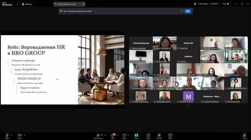The width and height of the screenshot is (251, 140).
Task: Click 'PULSE CHECK 5.0' slide text
Action: click(29, 79)
